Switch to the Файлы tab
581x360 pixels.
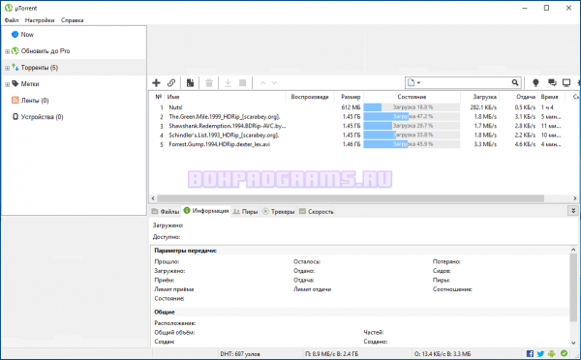click(x=166, y=212)
